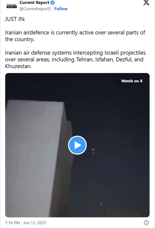Open the X logo in corner
Image resolution: width=155 pixels, height=228 pixels.
coord(146,2)
